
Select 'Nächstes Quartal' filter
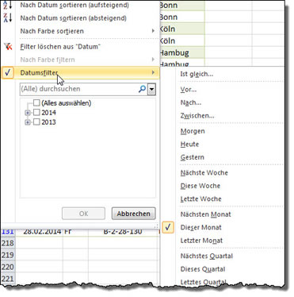pos(207,256)
